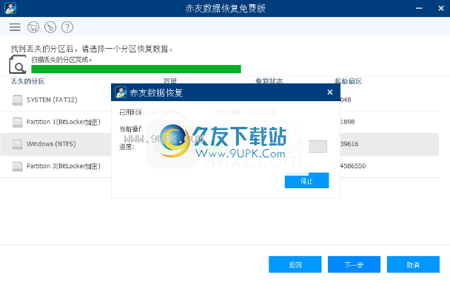Check the SYSTEM (FAT32) partition checkbox
This screenshot has width=450, height=282.
pyautogui.click(x=18, y=100)
